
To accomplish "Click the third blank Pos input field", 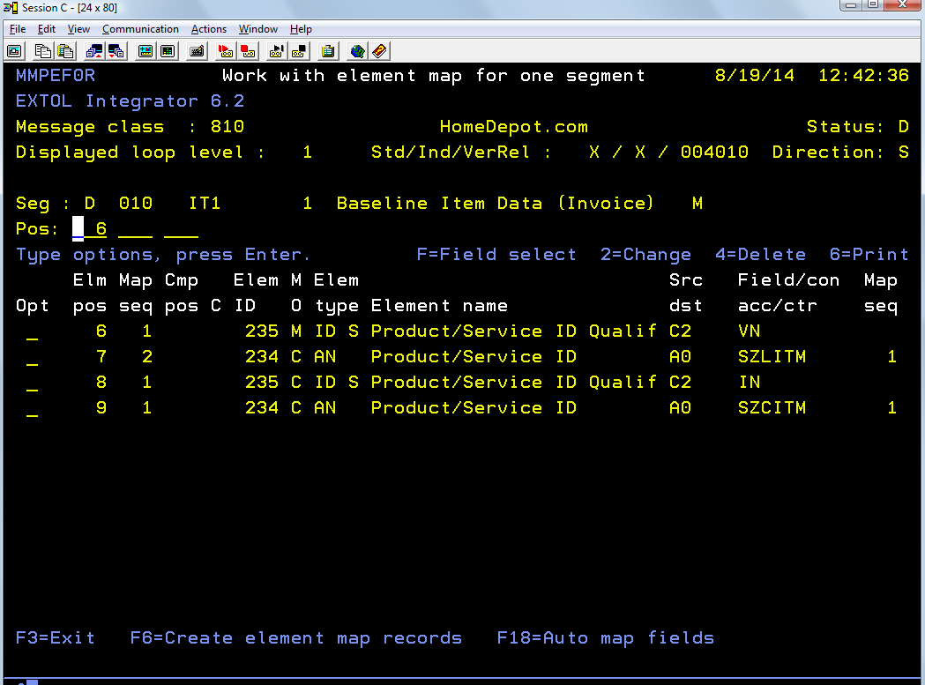I will (x=181, y=229).
